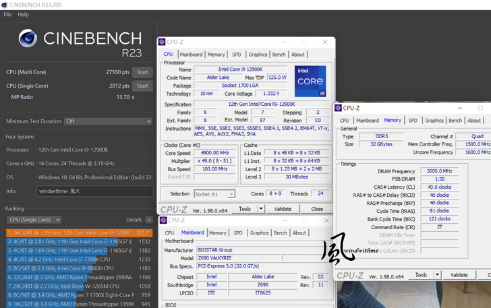491x308 pixels.
Task: Open the Socket #1 selection dropdown
Action: click(x=214, y=193)
